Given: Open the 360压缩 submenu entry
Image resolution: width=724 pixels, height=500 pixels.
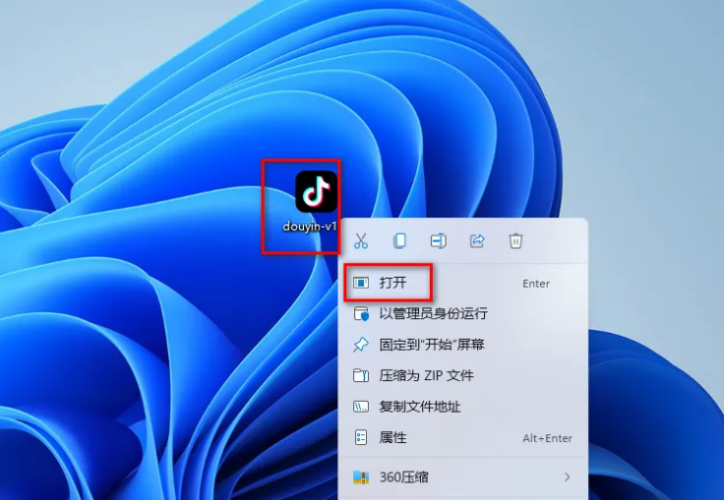Looking at the screenshot, I should [x=463, y=477].
